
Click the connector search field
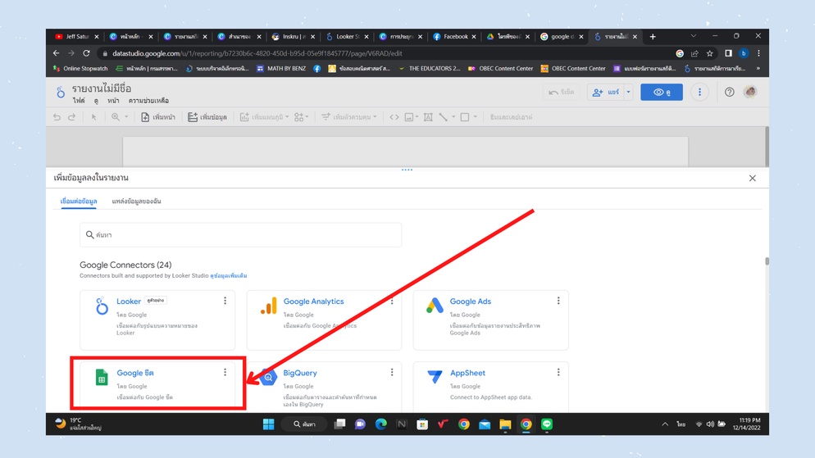pyautogui.click(x=241, y=234)
